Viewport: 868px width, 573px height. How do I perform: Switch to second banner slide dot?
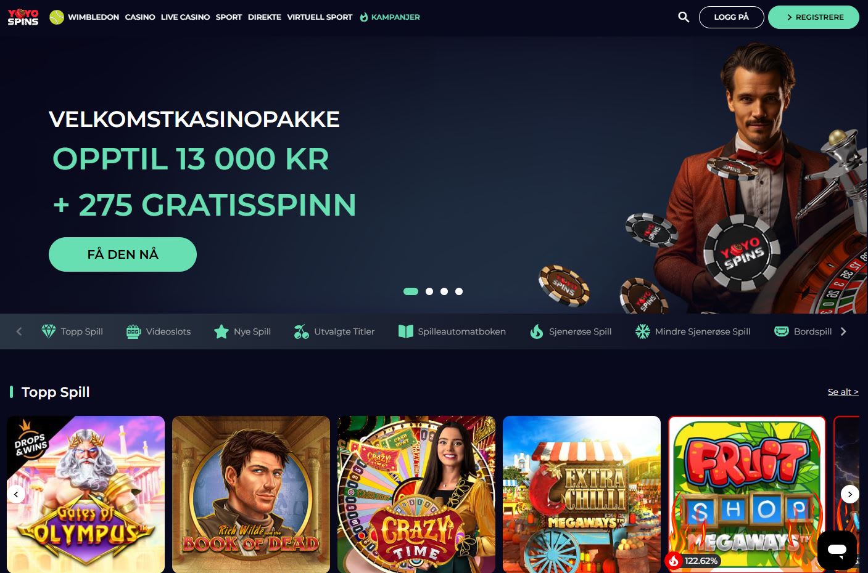pyautogui.click(x=429, y=291)
